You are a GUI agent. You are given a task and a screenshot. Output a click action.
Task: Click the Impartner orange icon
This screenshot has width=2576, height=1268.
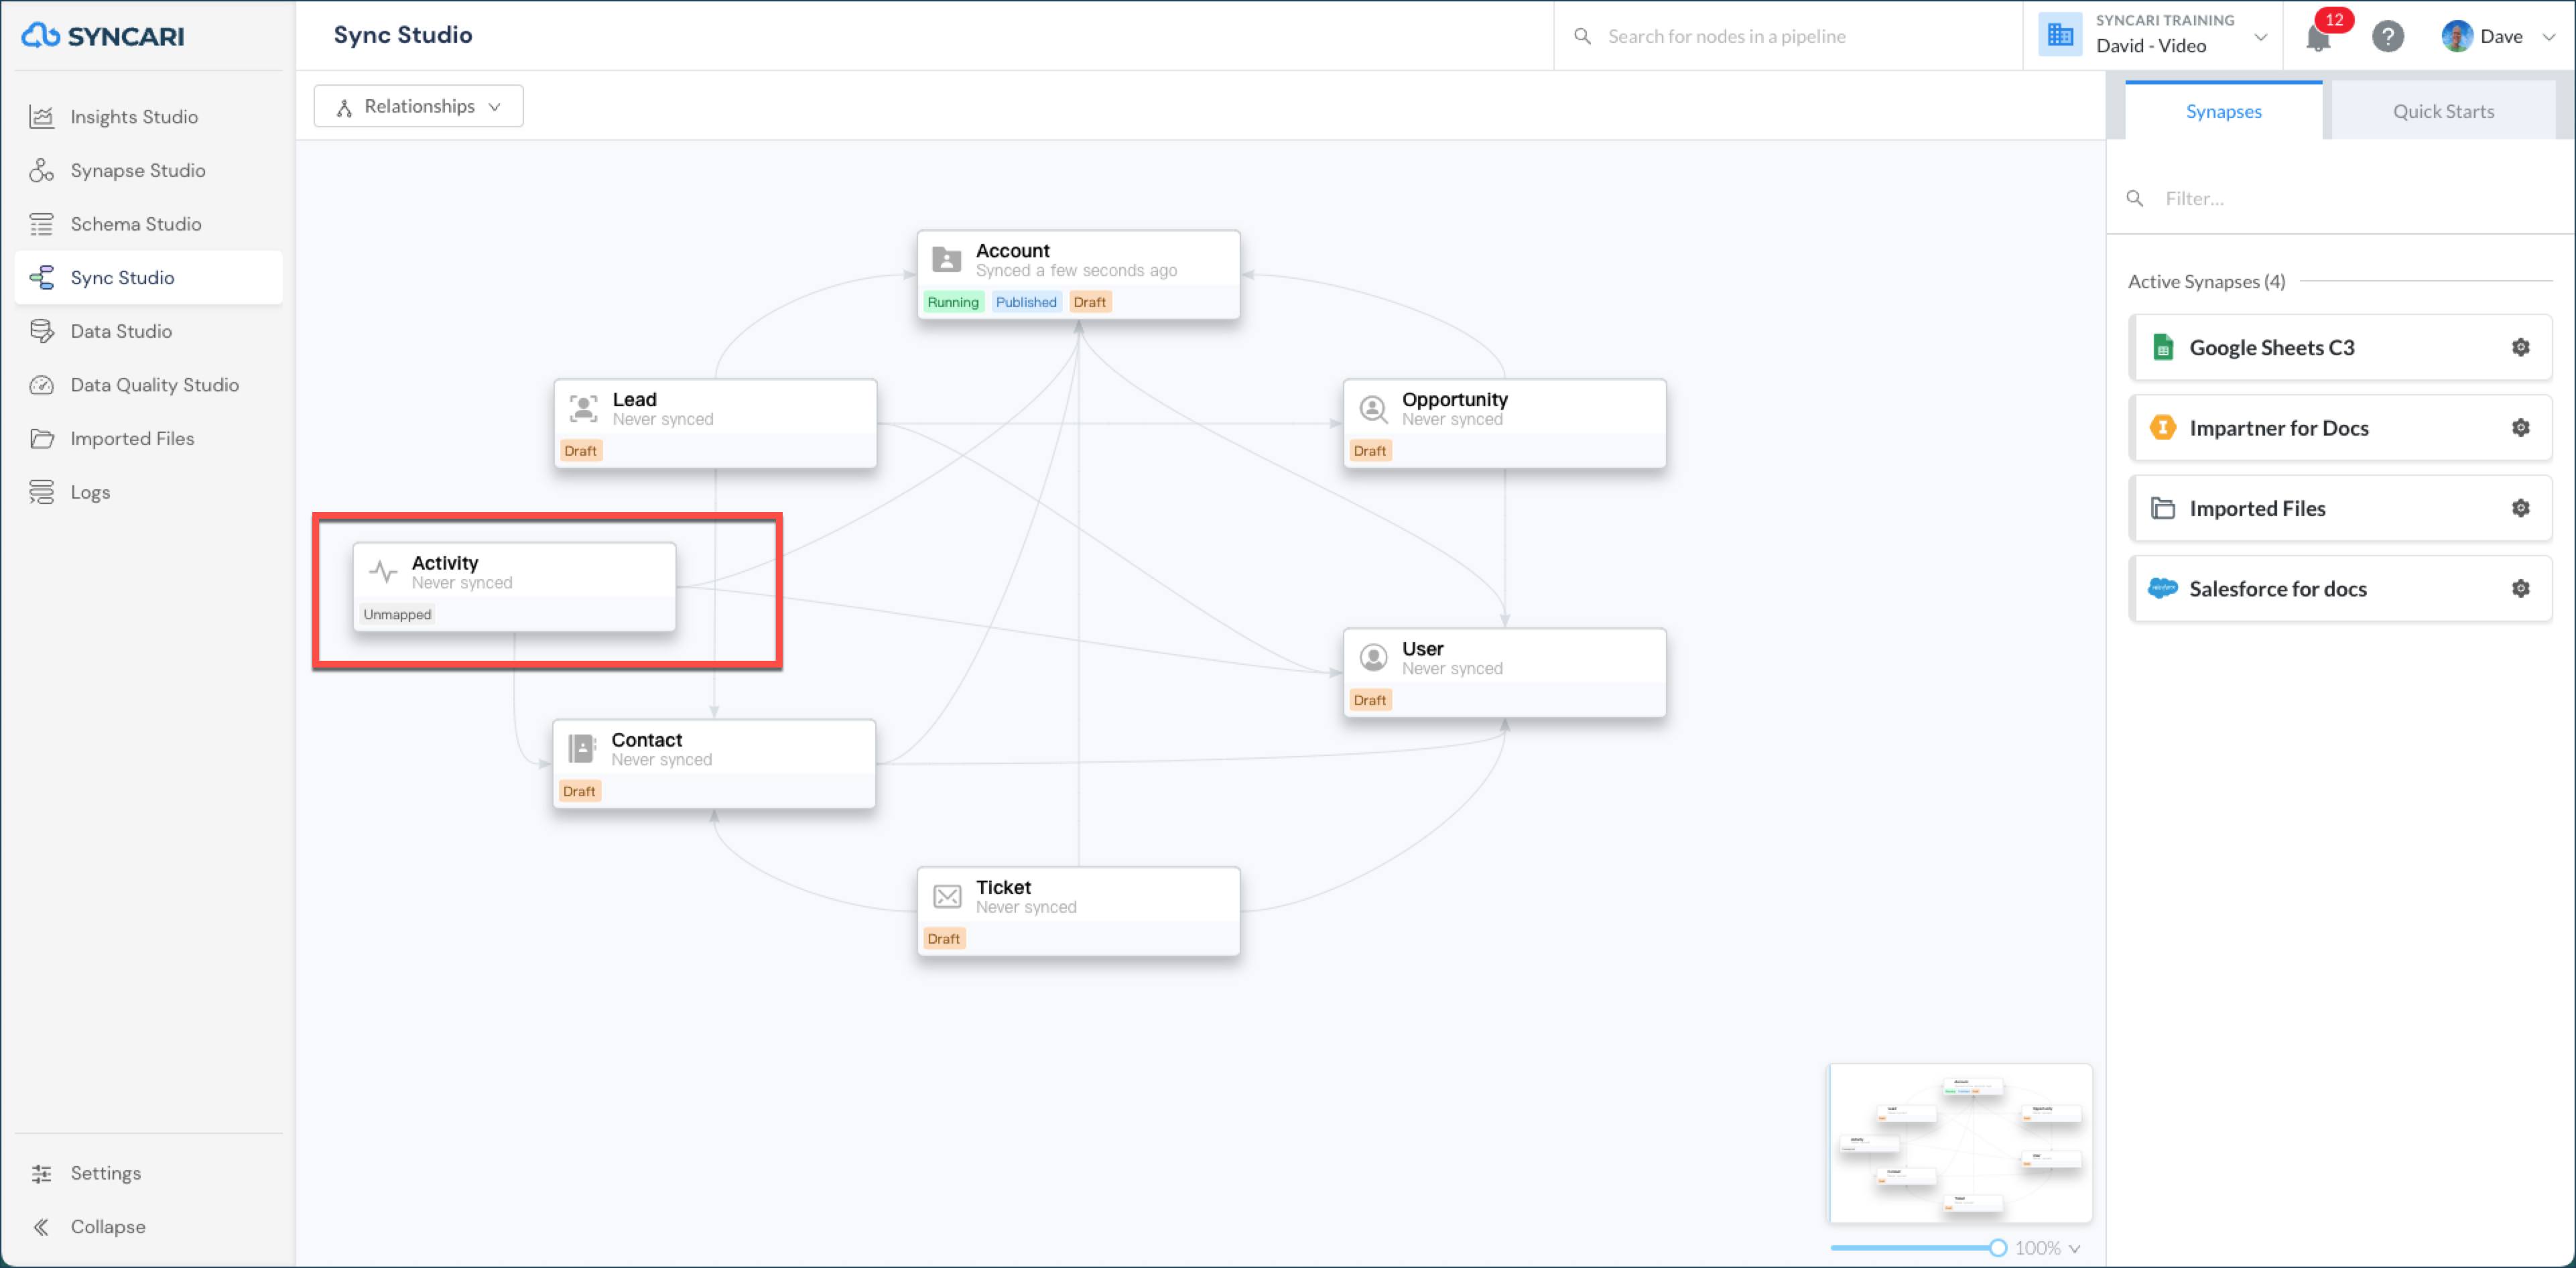click(2162, 428)
